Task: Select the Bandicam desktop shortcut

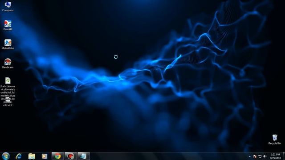Action: [8, 64]
